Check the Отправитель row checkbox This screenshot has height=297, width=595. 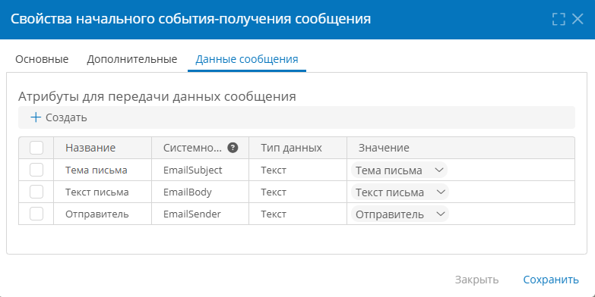(36, 214)
